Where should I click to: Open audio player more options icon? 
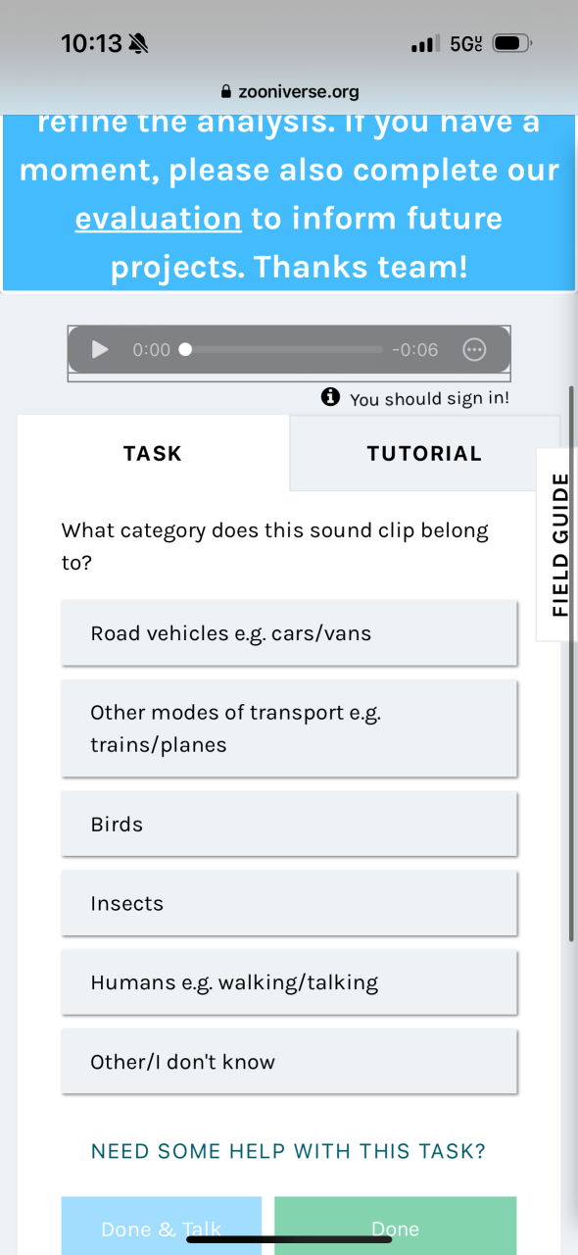[x=474, y=350]
